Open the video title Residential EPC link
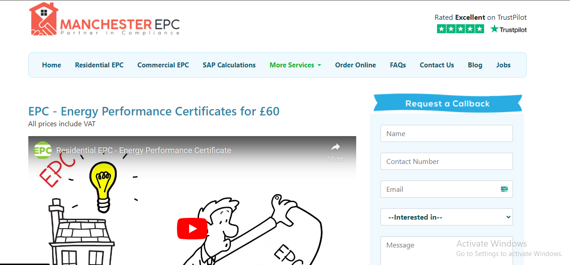This screenshot has width=570, height=265. tap(144, 150)
